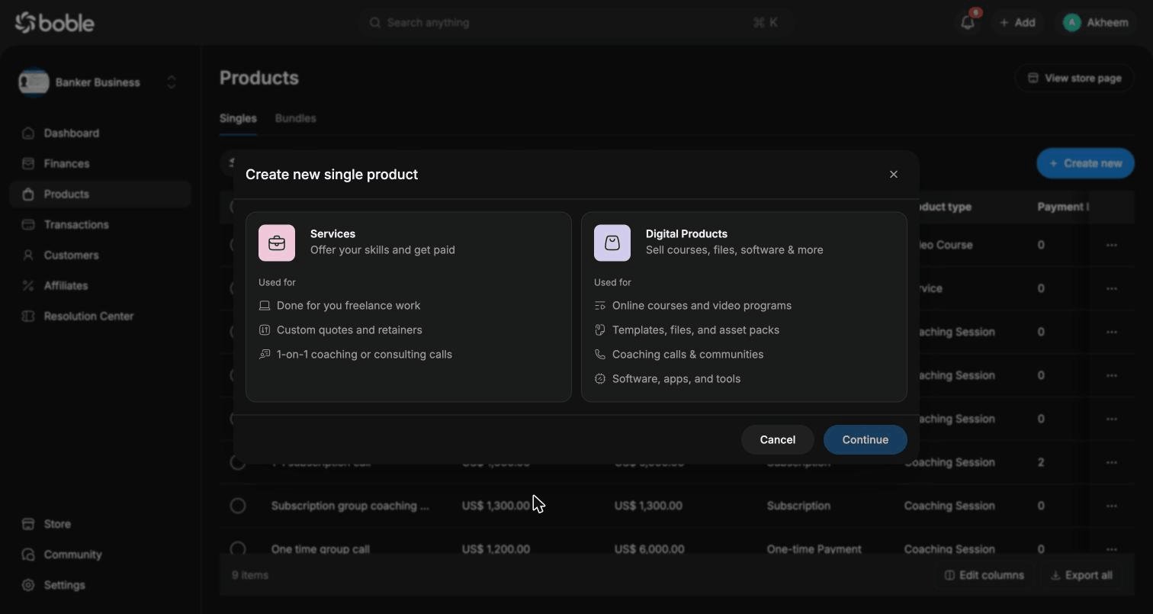Click 'Online courses and video programs' text
Screen dimensions: 1153x614
click(x=702, y=306)
